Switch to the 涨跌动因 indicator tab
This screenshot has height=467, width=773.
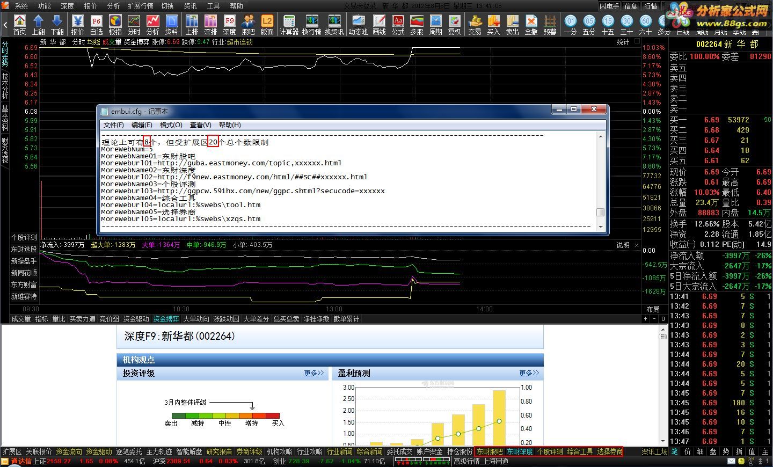click(226, 319)
